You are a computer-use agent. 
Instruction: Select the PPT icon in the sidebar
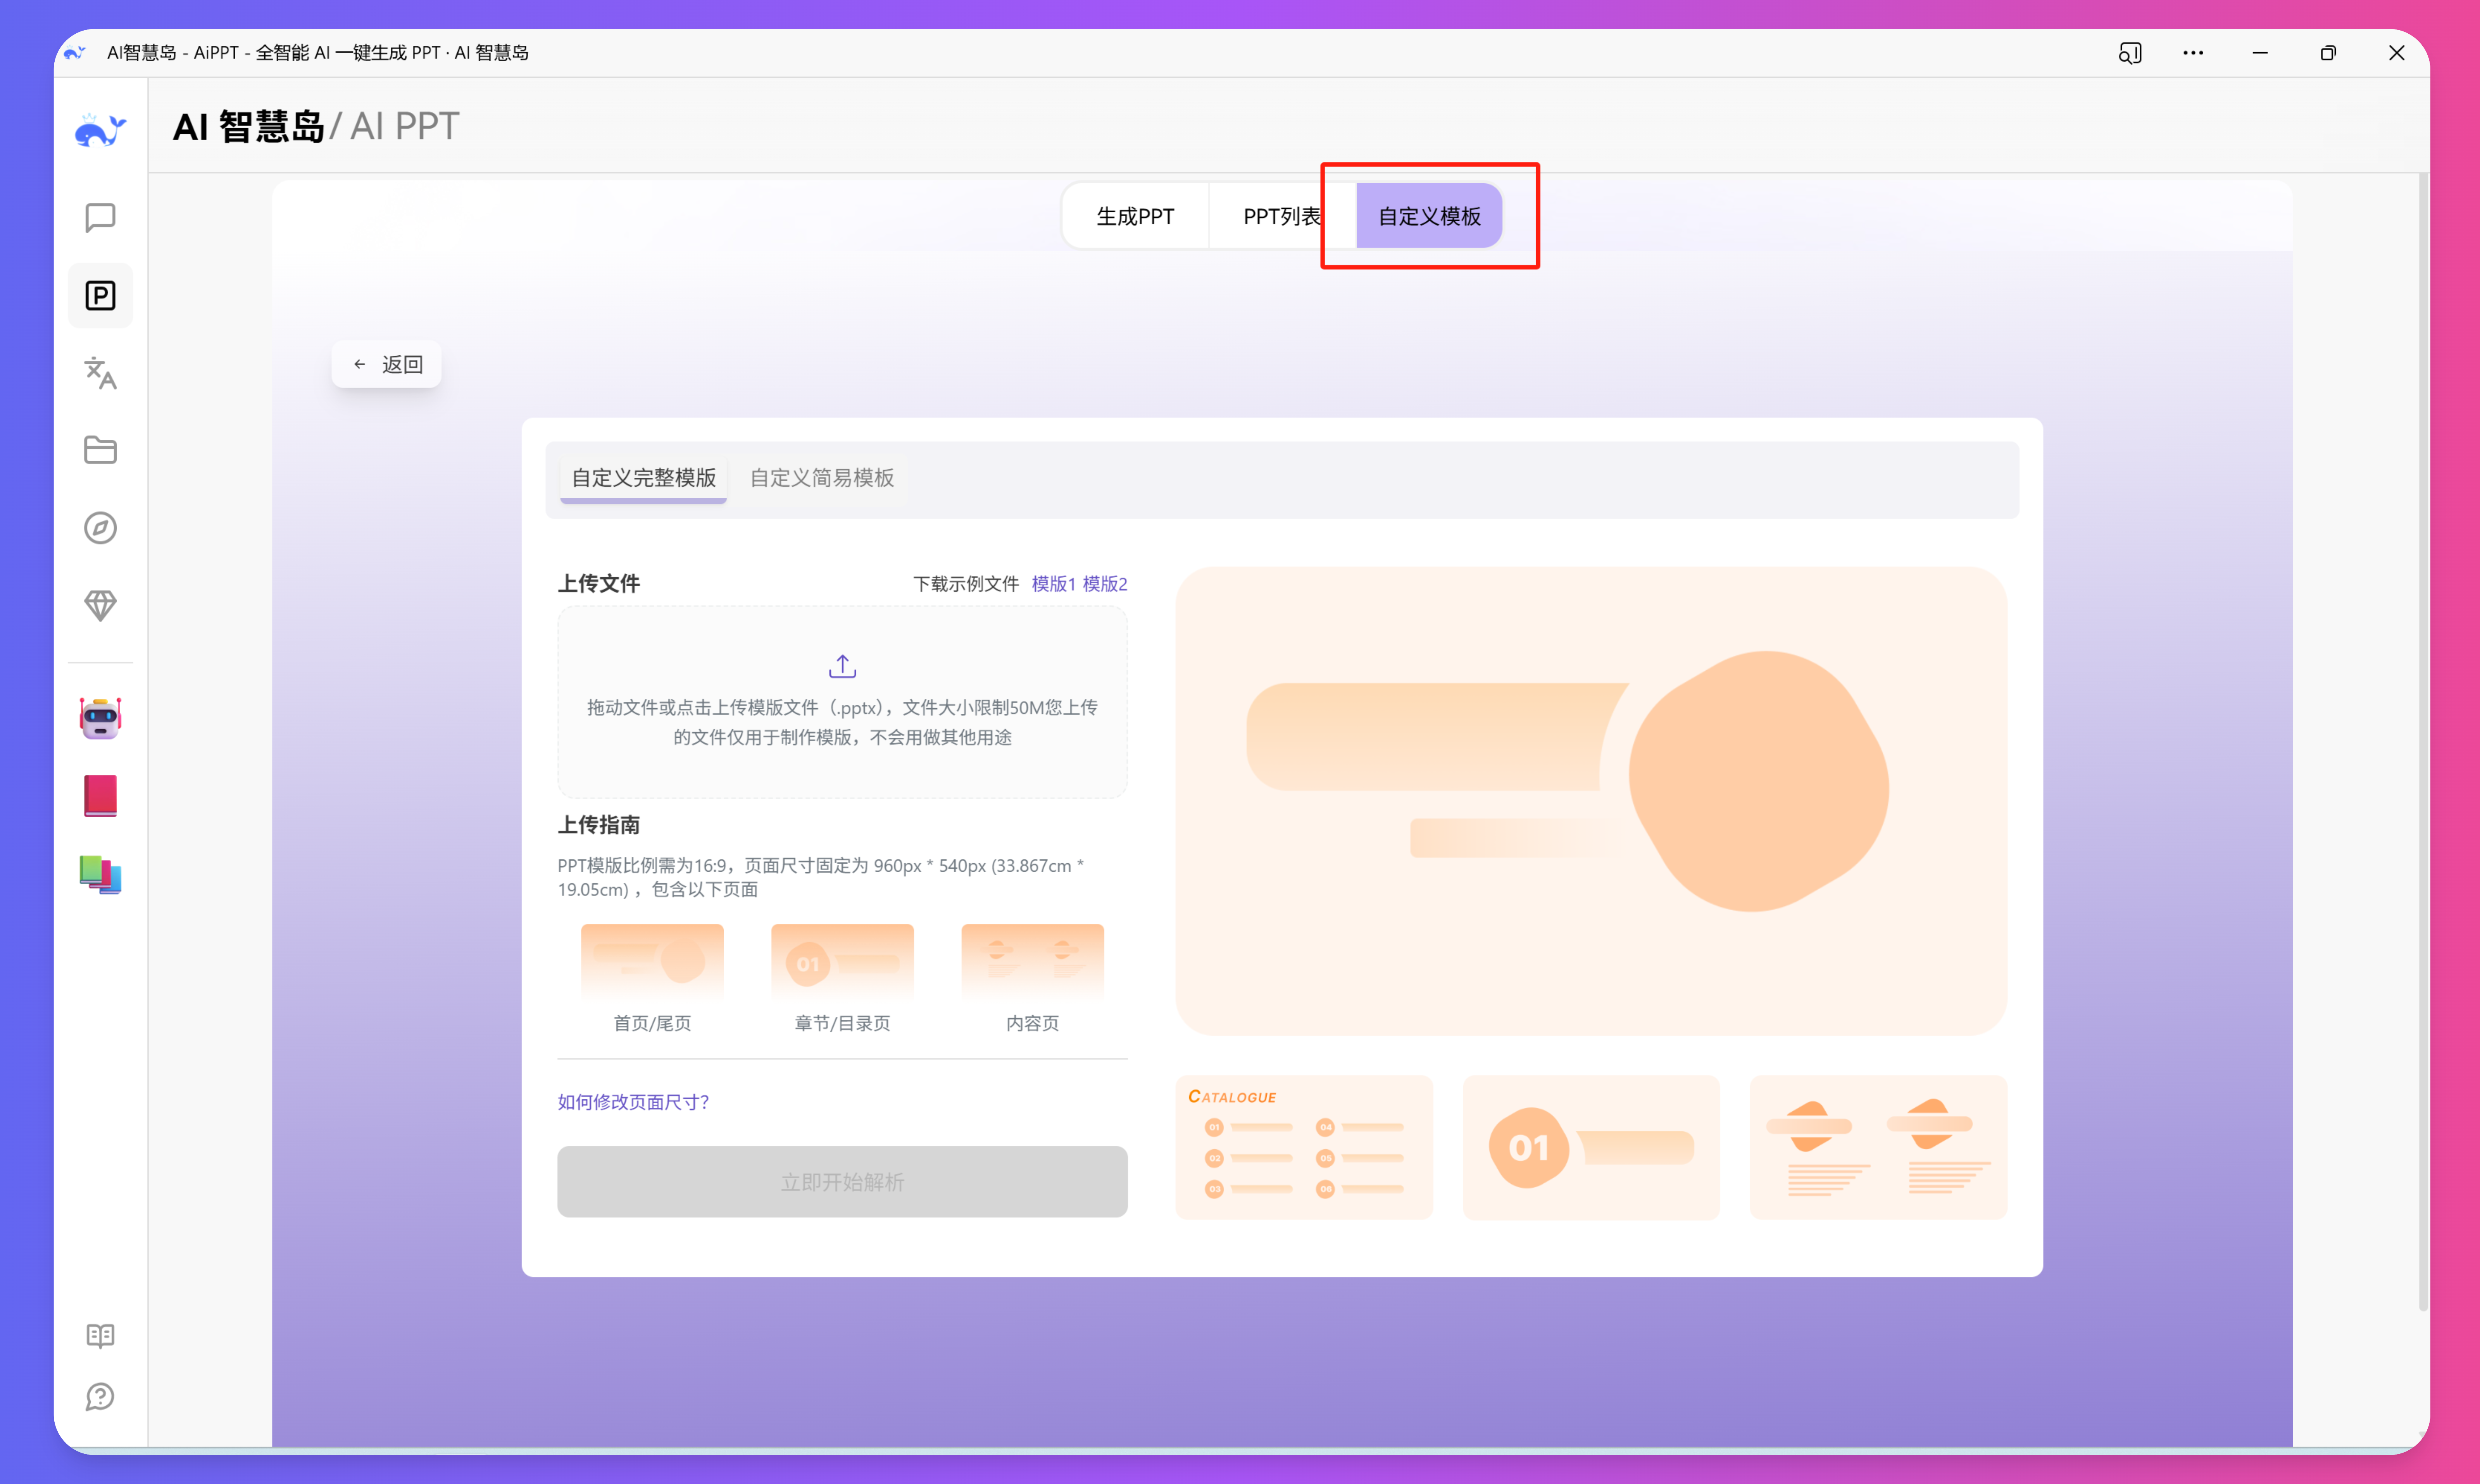pyautogui.click(x=100, y=296)
